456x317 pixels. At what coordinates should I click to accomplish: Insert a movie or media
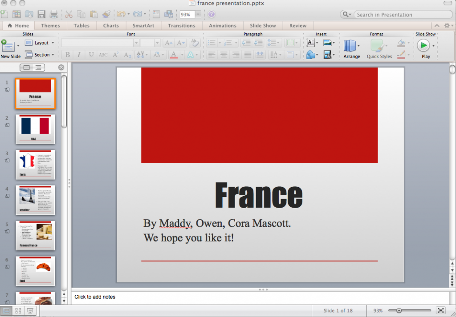[327, 55]
